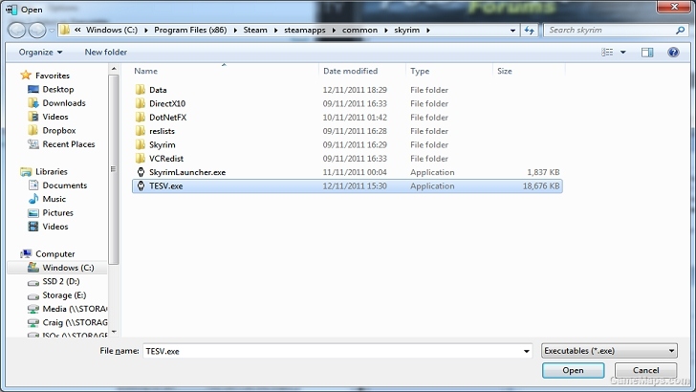Click the Back navigation arrow button
The width and height of the screenshot is (696, 392).
point(17,30)
